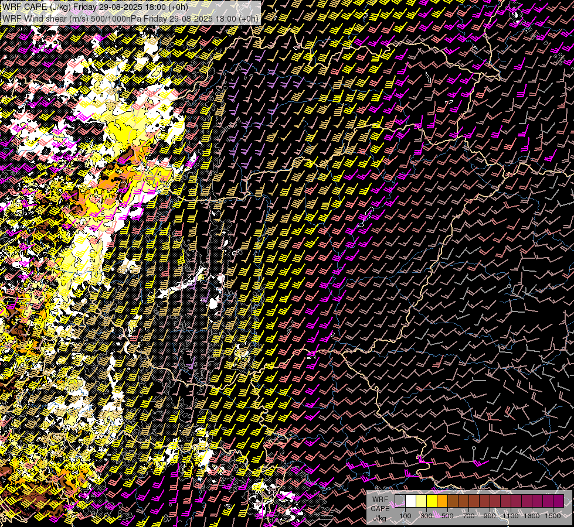This screenshot has width=574, height=527.
Task: Click the 100 legend value
Action: pos(405,516)
